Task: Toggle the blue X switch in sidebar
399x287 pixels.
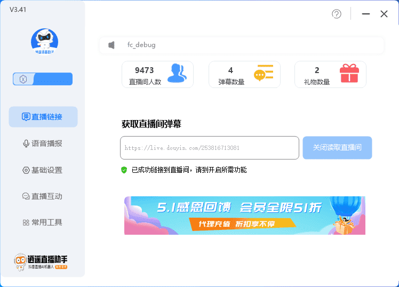Action: click(x=43, y=79)
